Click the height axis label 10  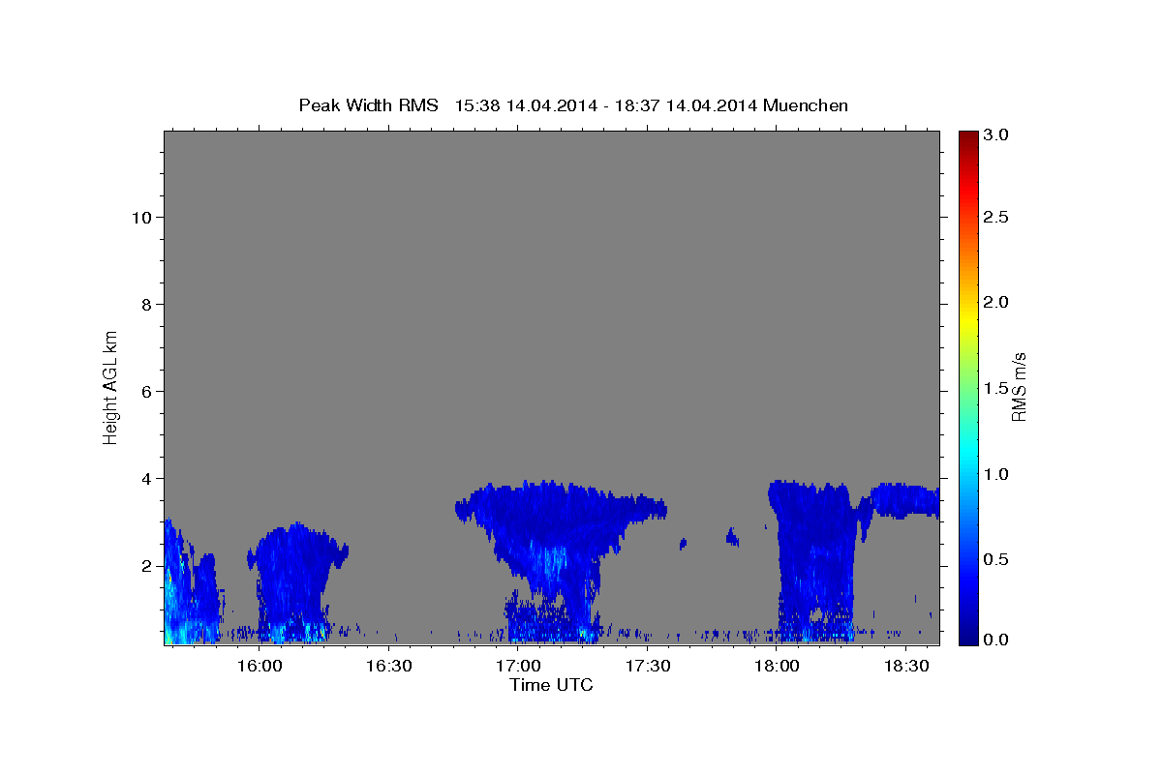click(x=140, y=218)
